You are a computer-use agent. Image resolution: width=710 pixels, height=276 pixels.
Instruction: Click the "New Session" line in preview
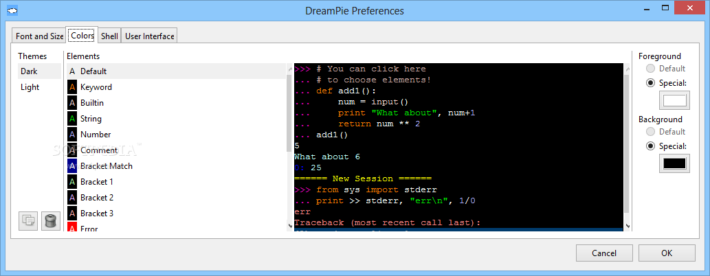pyautogui.click(x=363, y=179)
